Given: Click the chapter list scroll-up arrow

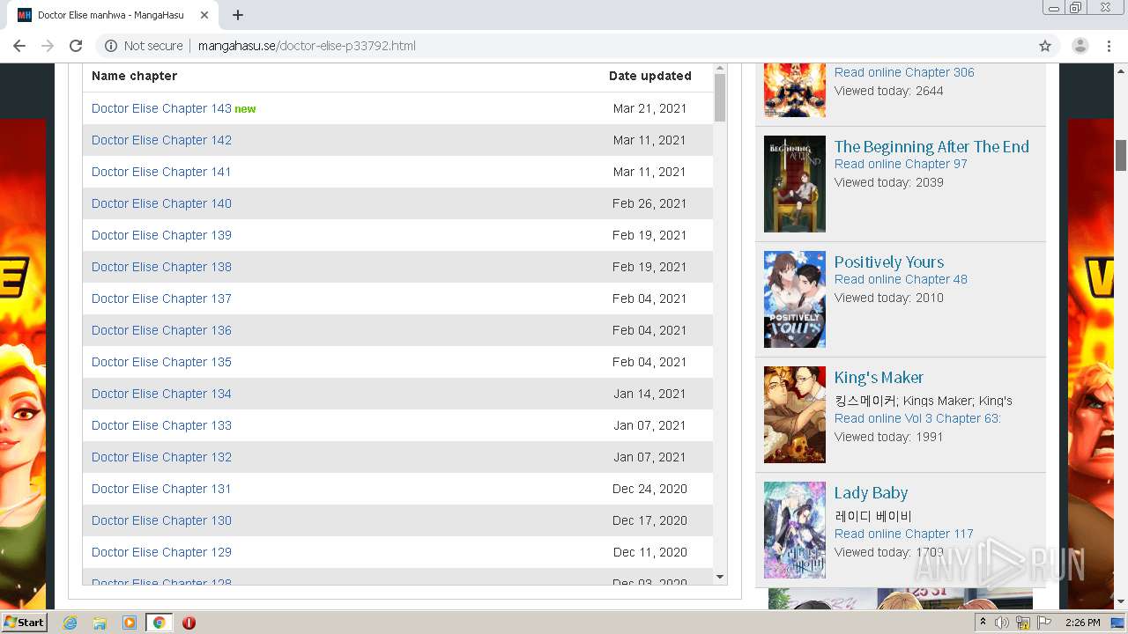Looking at the screenshot, I should [x=720, y=69].
